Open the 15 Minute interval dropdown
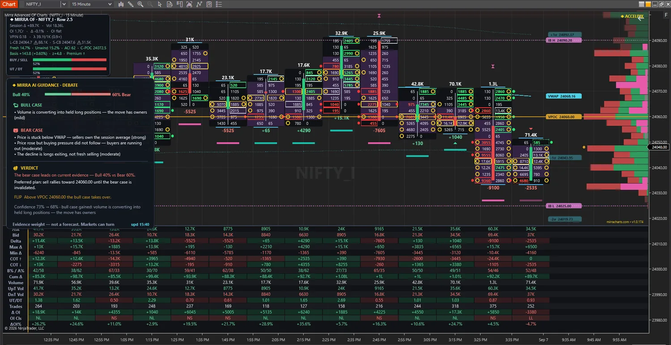 click(x=91, y=4)
